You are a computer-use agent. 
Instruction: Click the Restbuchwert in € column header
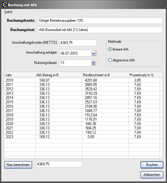pos(105,75)
